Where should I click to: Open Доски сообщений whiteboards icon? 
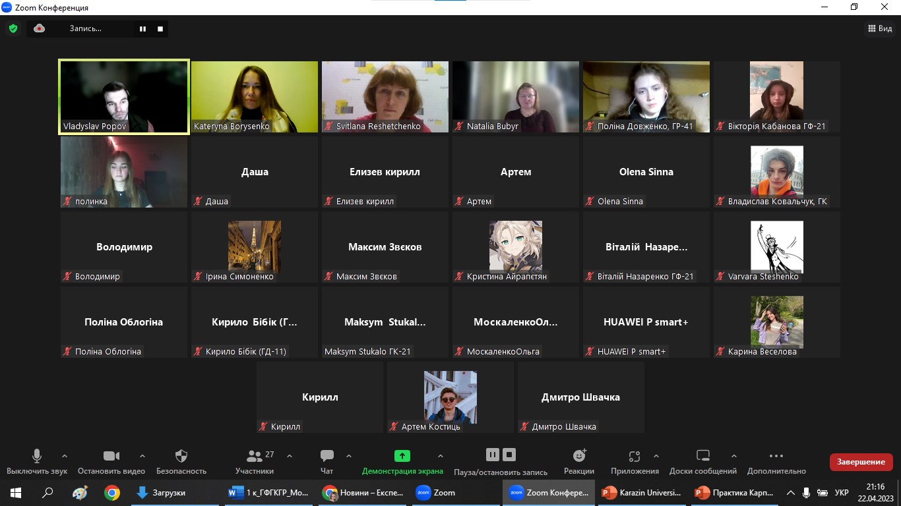702,456
